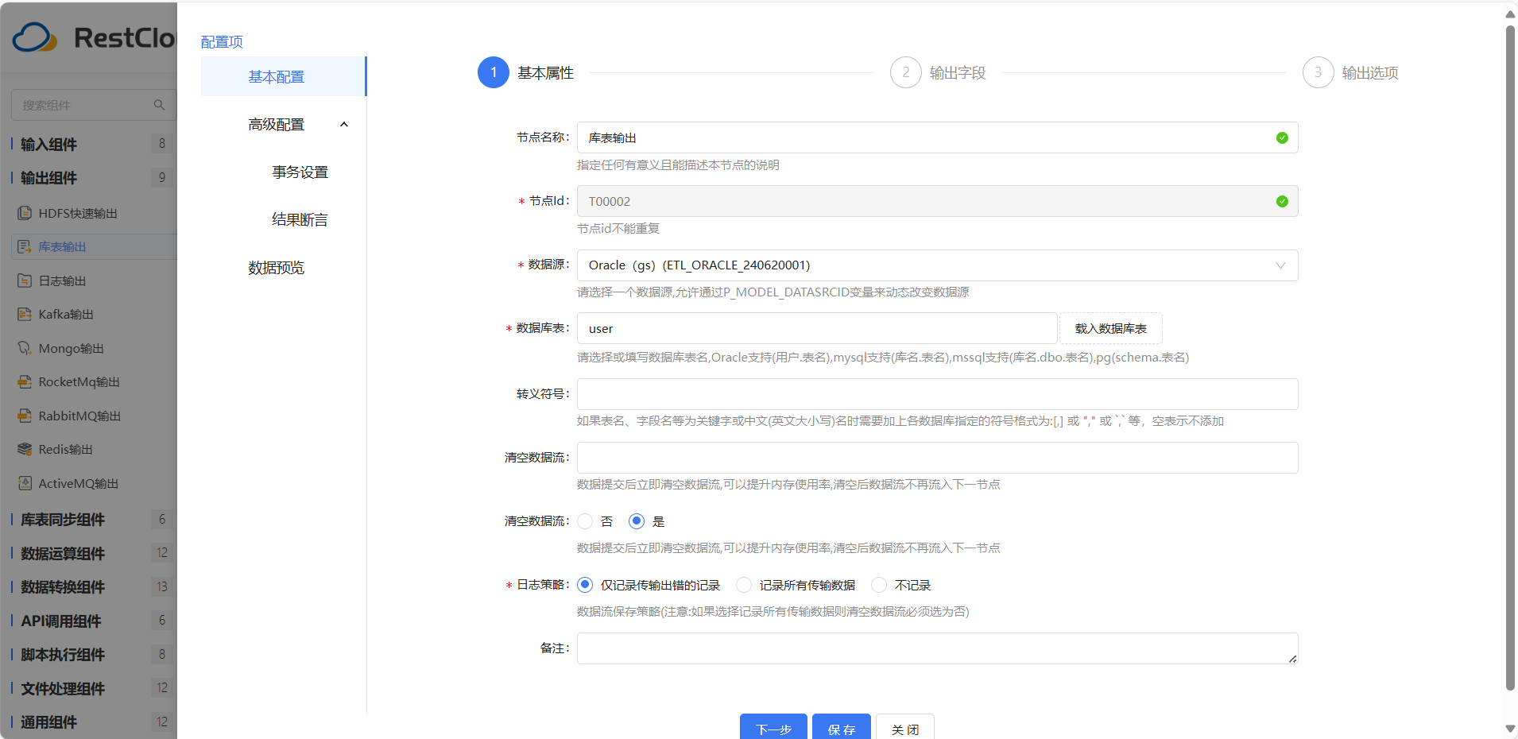Click step 2 circle 输出字段

click(x=905, y=72)
